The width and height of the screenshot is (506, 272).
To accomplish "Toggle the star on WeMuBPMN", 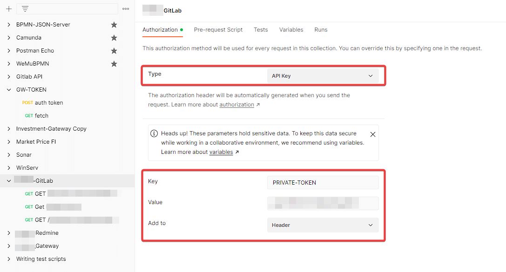I will (x=114, y=63).
